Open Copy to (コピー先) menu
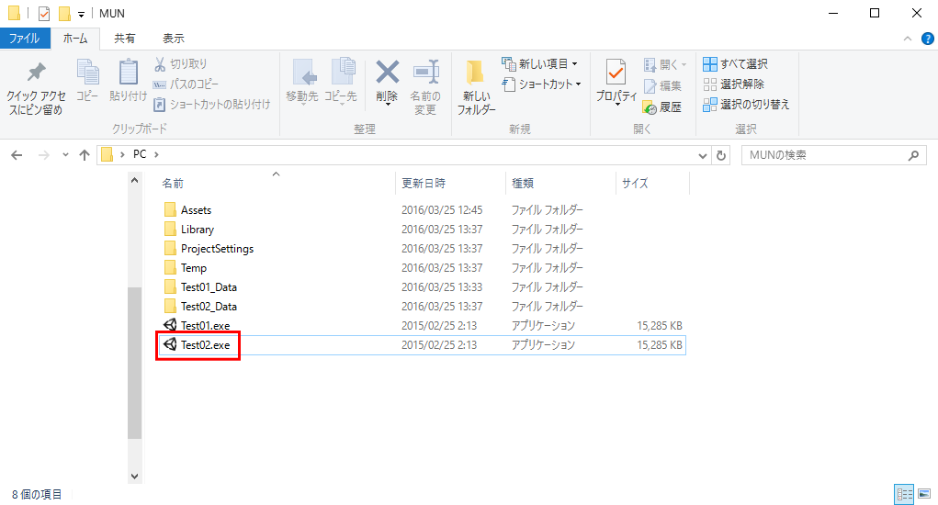This screenshot has height=505, width=938. [341, 83]
